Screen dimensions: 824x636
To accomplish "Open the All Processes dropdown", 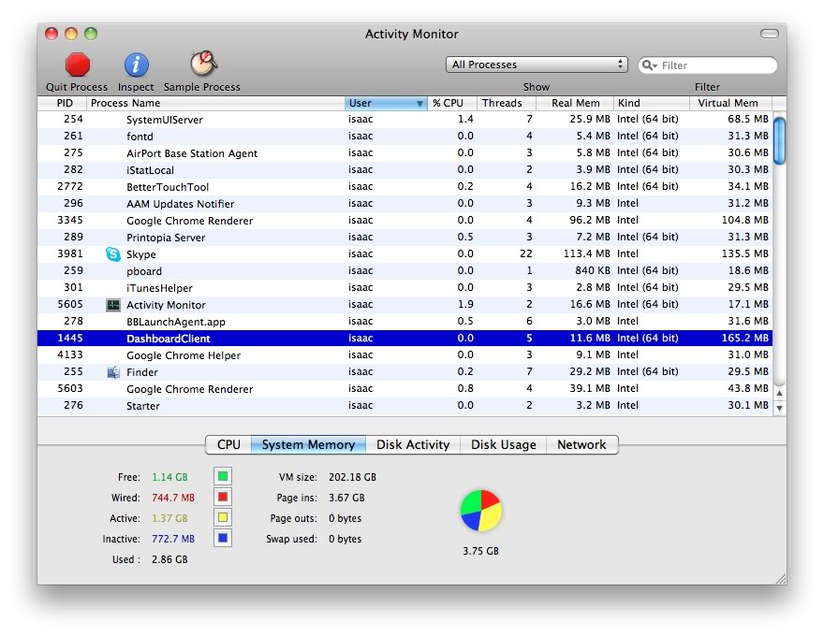I will 537,65.
